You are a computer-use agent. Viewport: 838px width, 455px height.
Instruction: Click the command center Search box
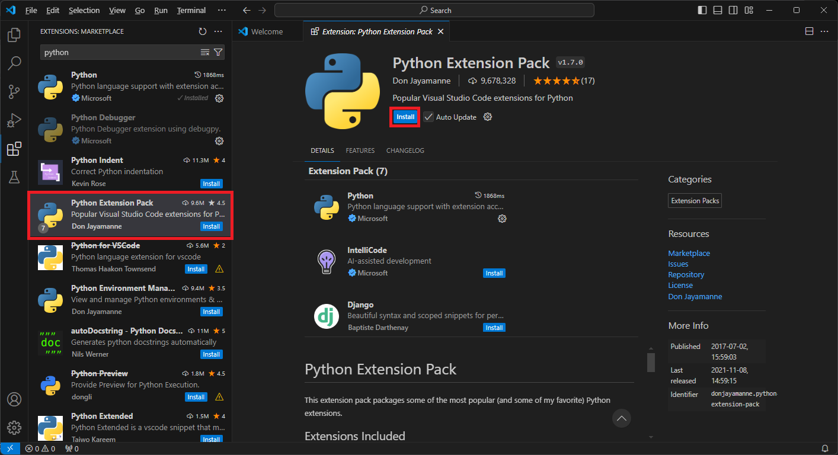click(434, 10)
